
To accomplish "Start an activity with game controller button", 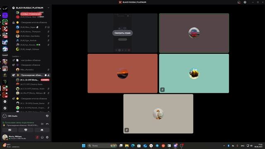I will [x=42, y=130].
